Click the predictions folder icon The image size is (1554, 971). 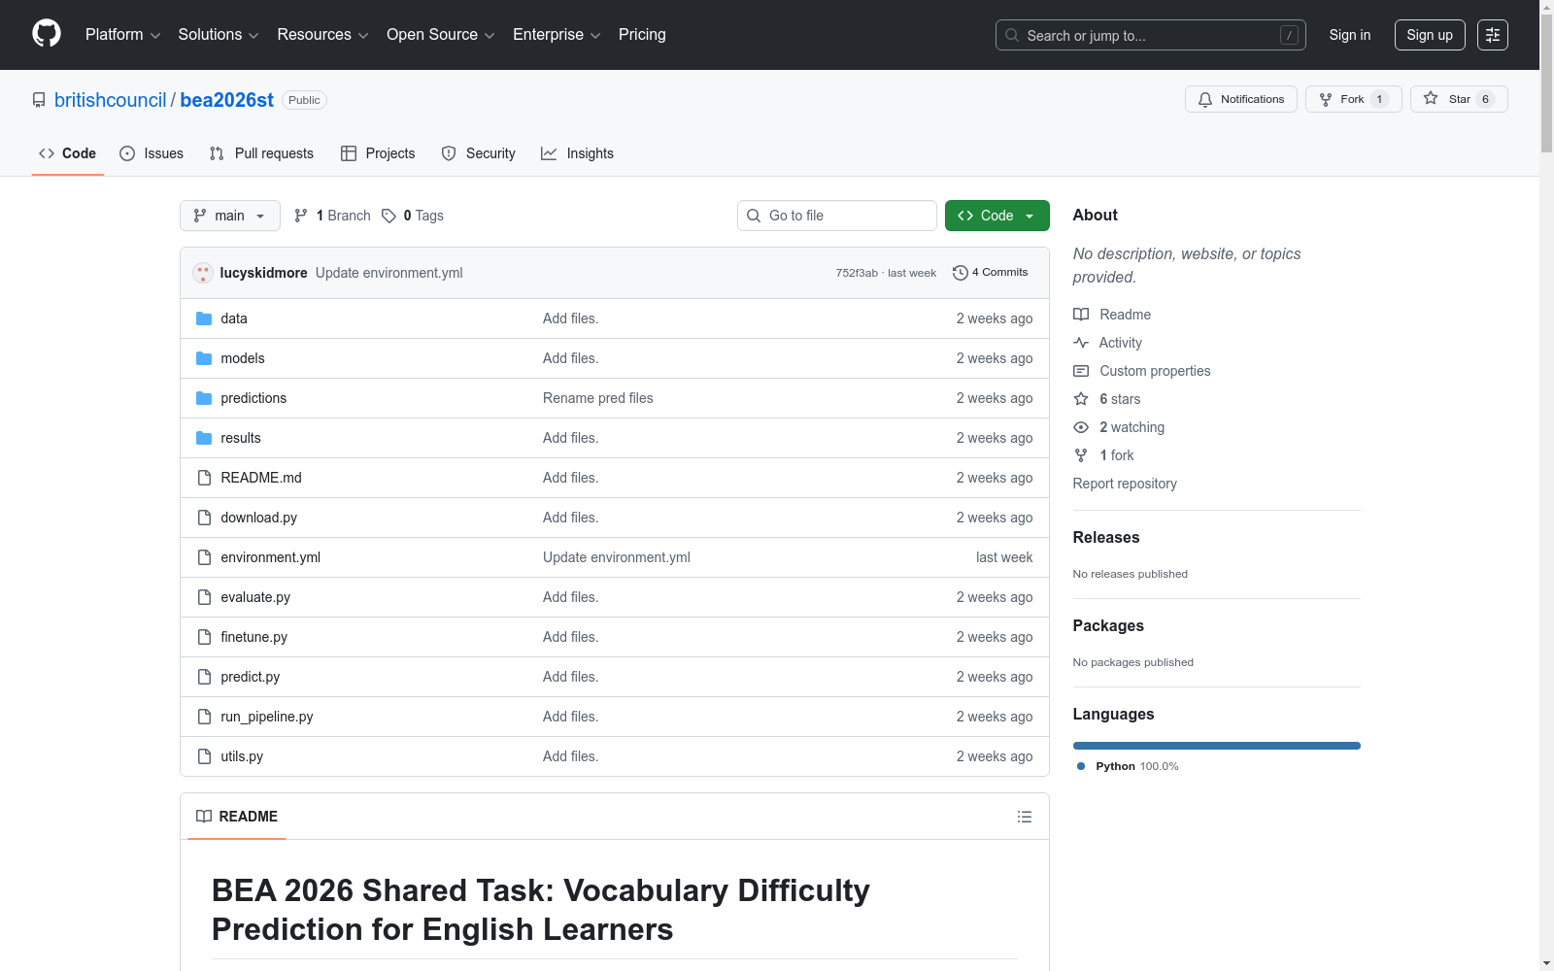point(204,398)
